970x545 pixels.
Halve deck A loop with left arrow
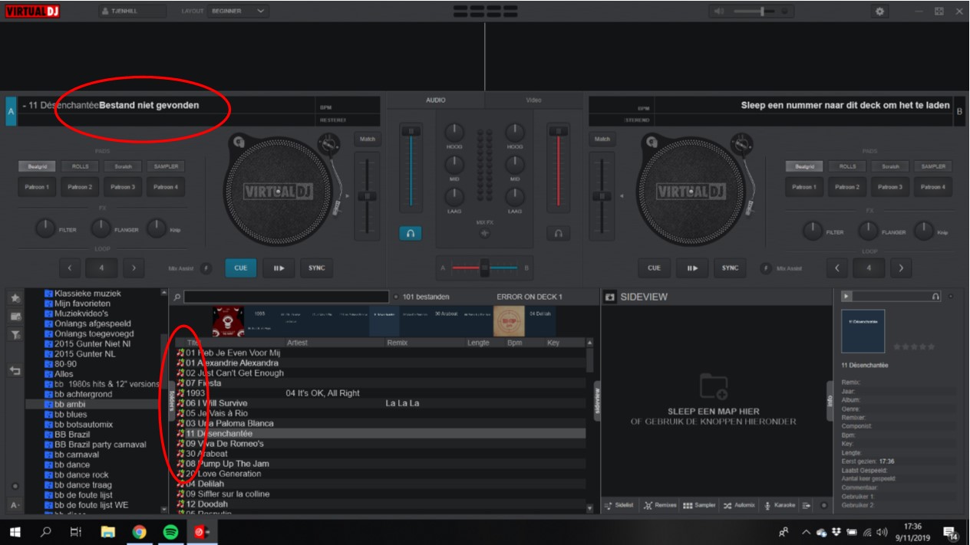coord(70,268)
